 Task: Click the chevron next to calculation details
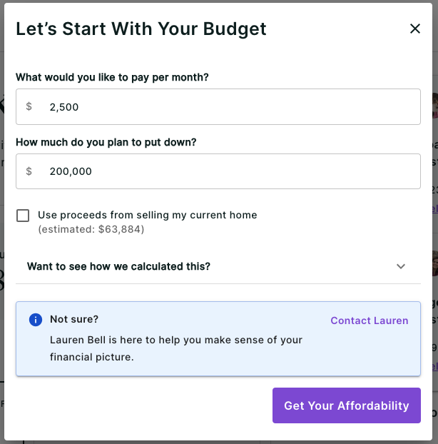[x=401, y=266]
